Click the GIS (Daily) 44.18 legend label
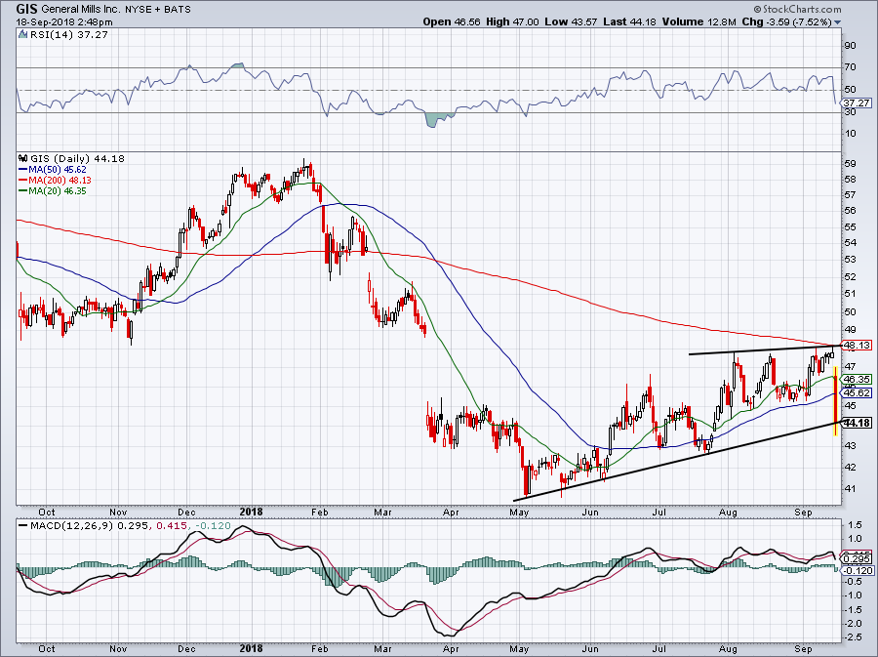 (77, 158)
